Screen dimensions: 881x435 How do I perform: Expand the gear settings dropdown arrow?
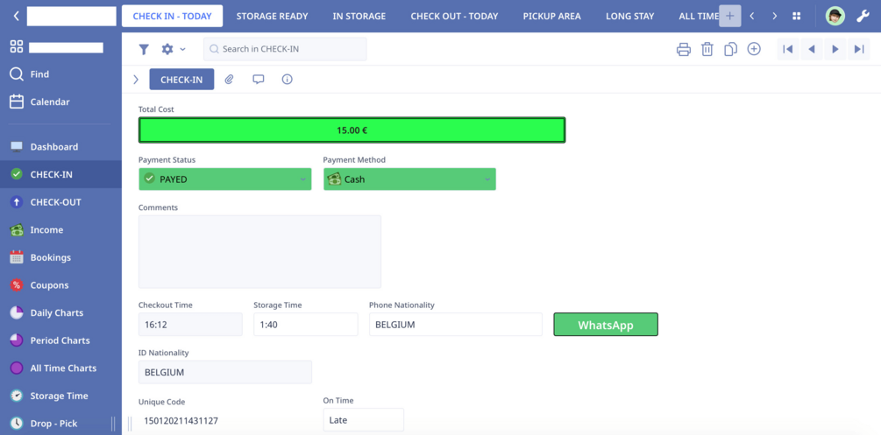point(182,49)
